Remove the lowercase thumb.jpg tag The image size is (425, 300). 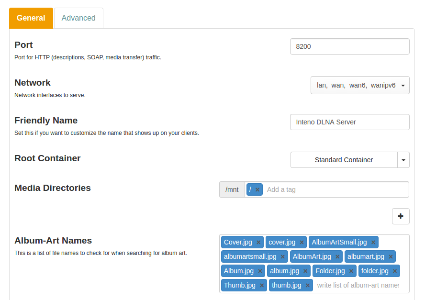pyautogui.click(x=308, y=286)
